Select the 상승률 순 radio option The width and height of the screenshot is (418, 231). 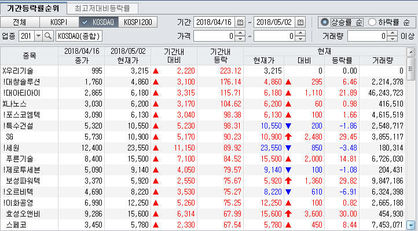point(324,23)
